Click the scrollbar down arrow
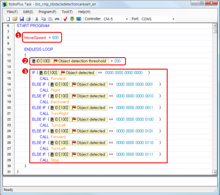The width and height of the screenshot is (220, 195). 215,172
